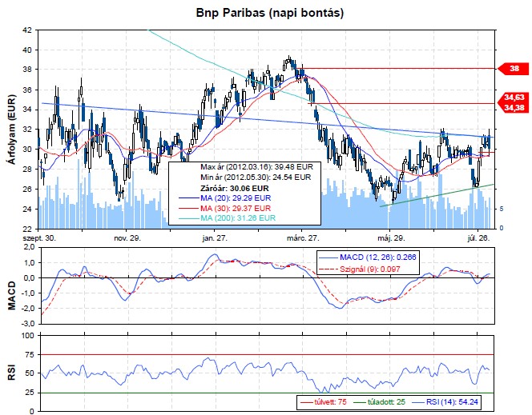Click the 40 price axis value
532x415 pixels.
[x=28, y=50]
